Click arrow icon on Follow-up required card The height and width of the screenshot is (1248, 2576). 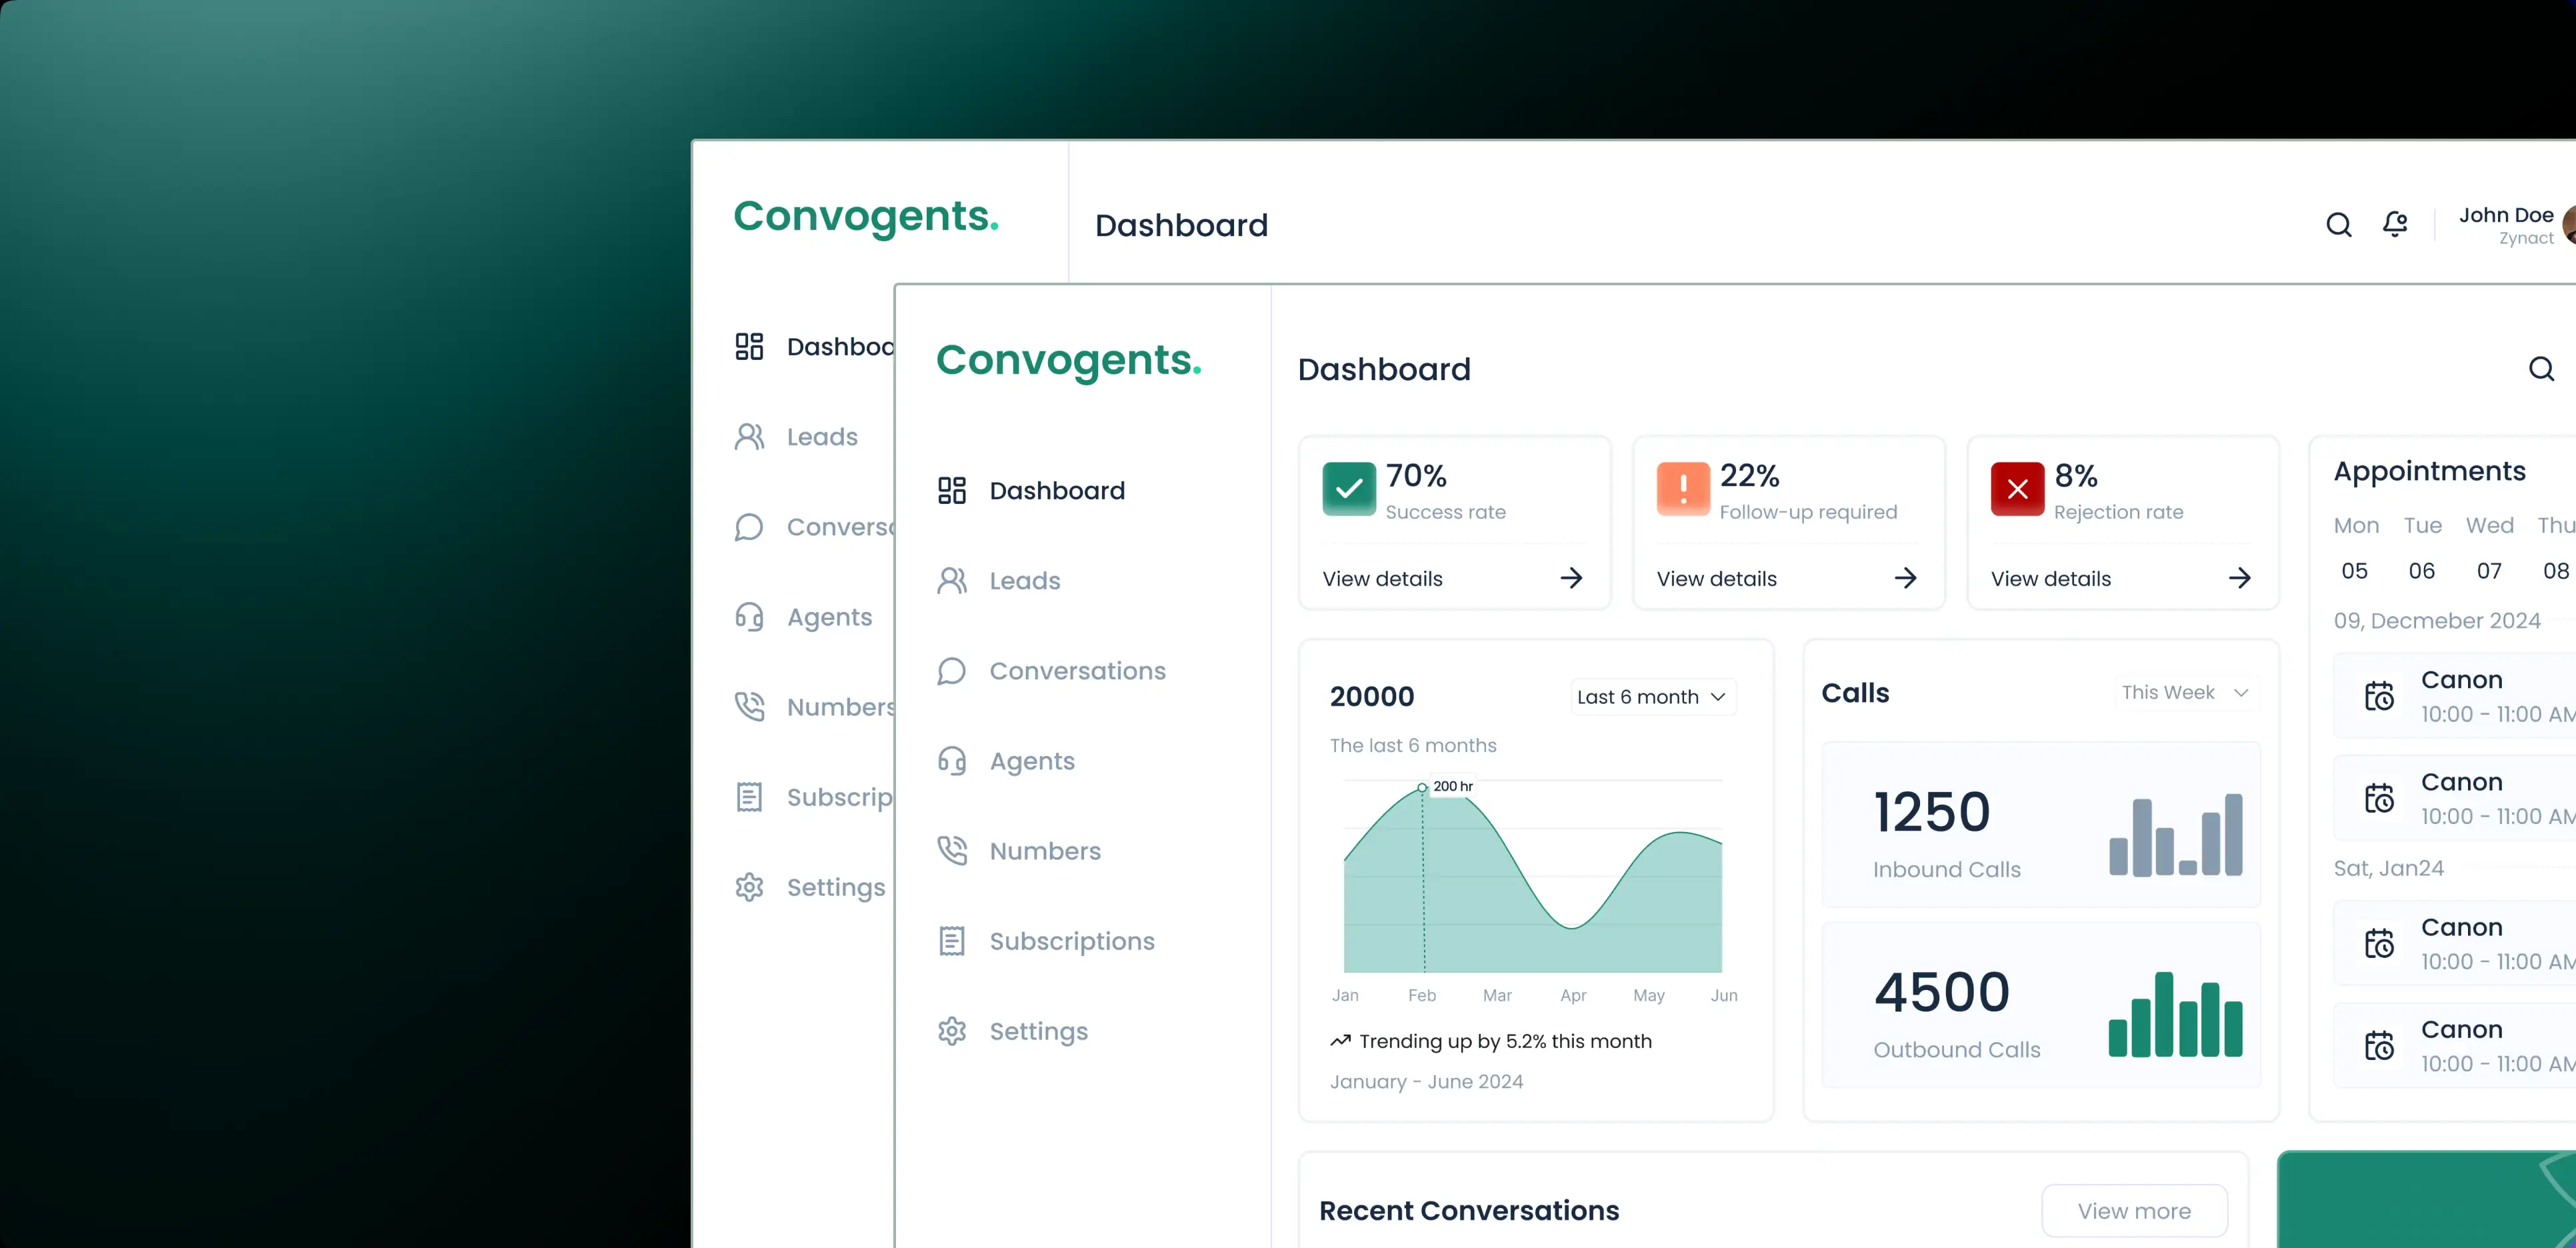tap(1905, 578)
